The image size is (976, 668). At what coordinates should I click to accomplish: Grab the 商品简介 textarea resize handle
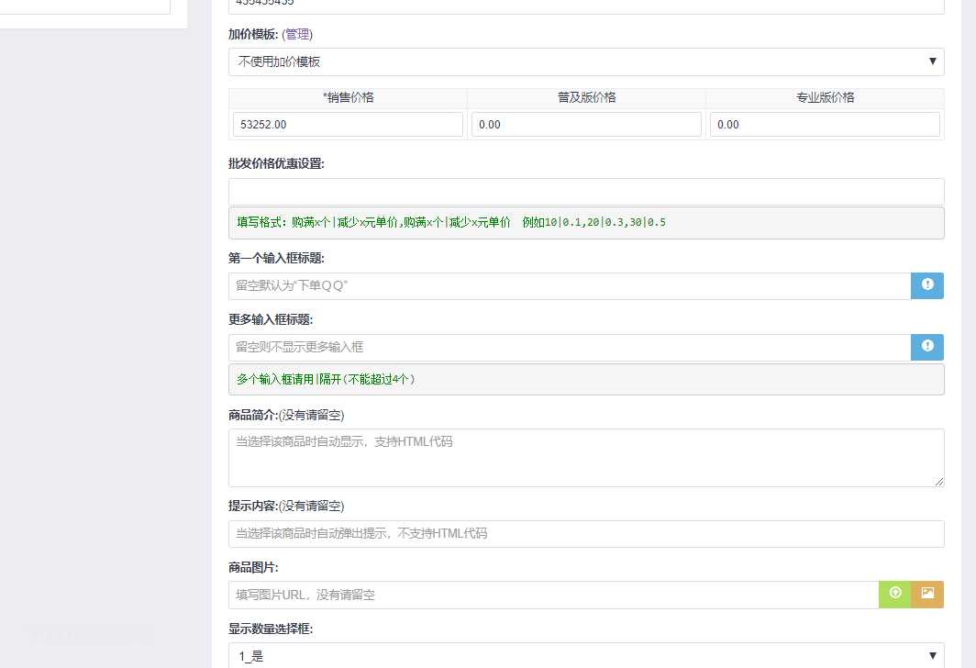938,481
